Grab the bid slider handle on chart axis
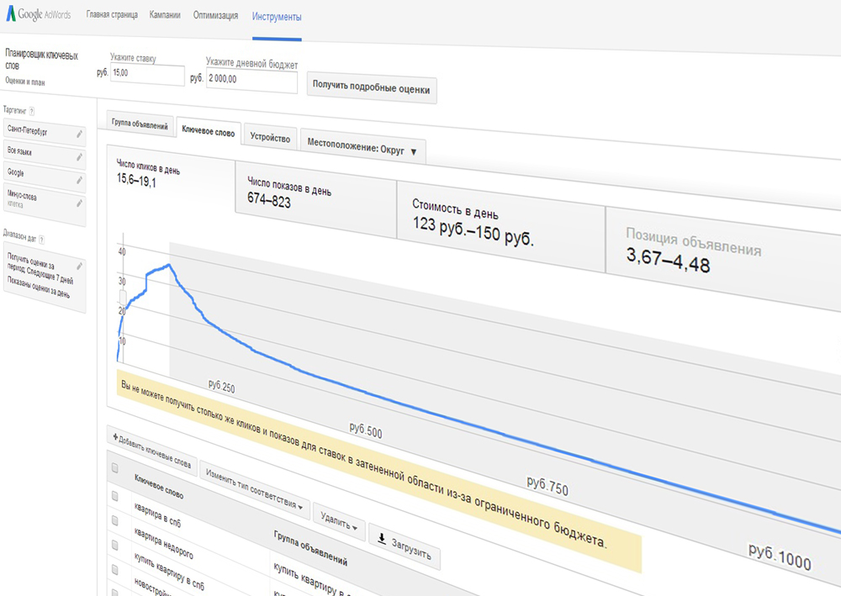Screen dimensions: 841x596 [x=123, y=297]
